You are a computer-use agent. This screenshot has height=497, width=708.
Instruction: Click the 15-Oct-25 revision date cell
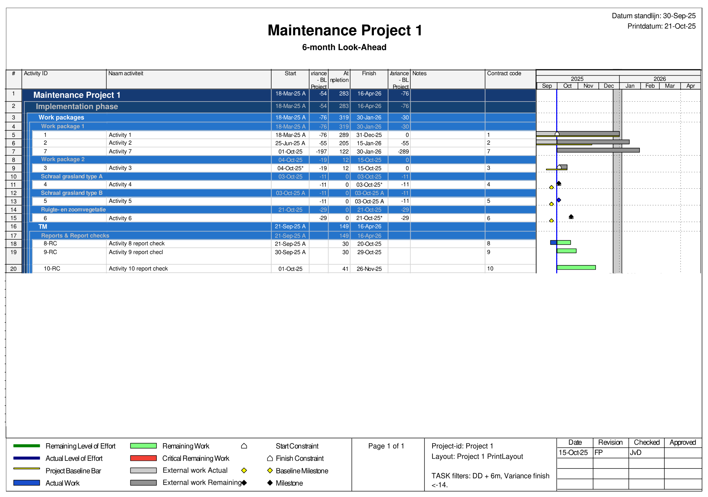point(573,453)
